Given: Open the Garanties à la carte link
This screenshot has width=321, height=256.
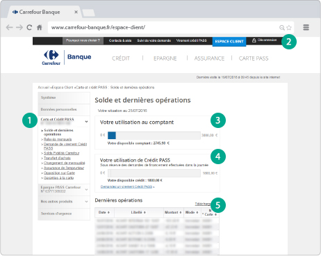Looking at the screenshot, I should pyautogui.click(x=59, y=178).
